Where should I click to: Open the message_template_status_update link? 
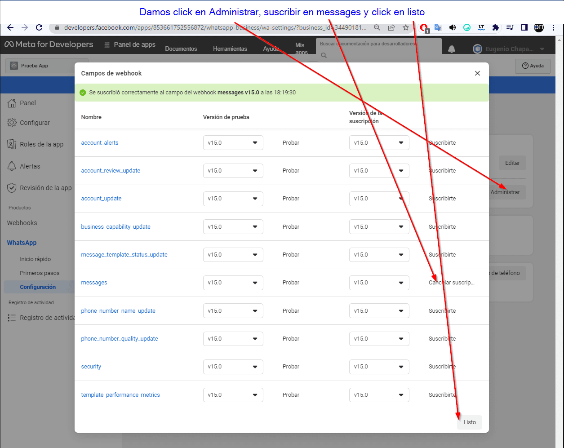coord(124,255)
